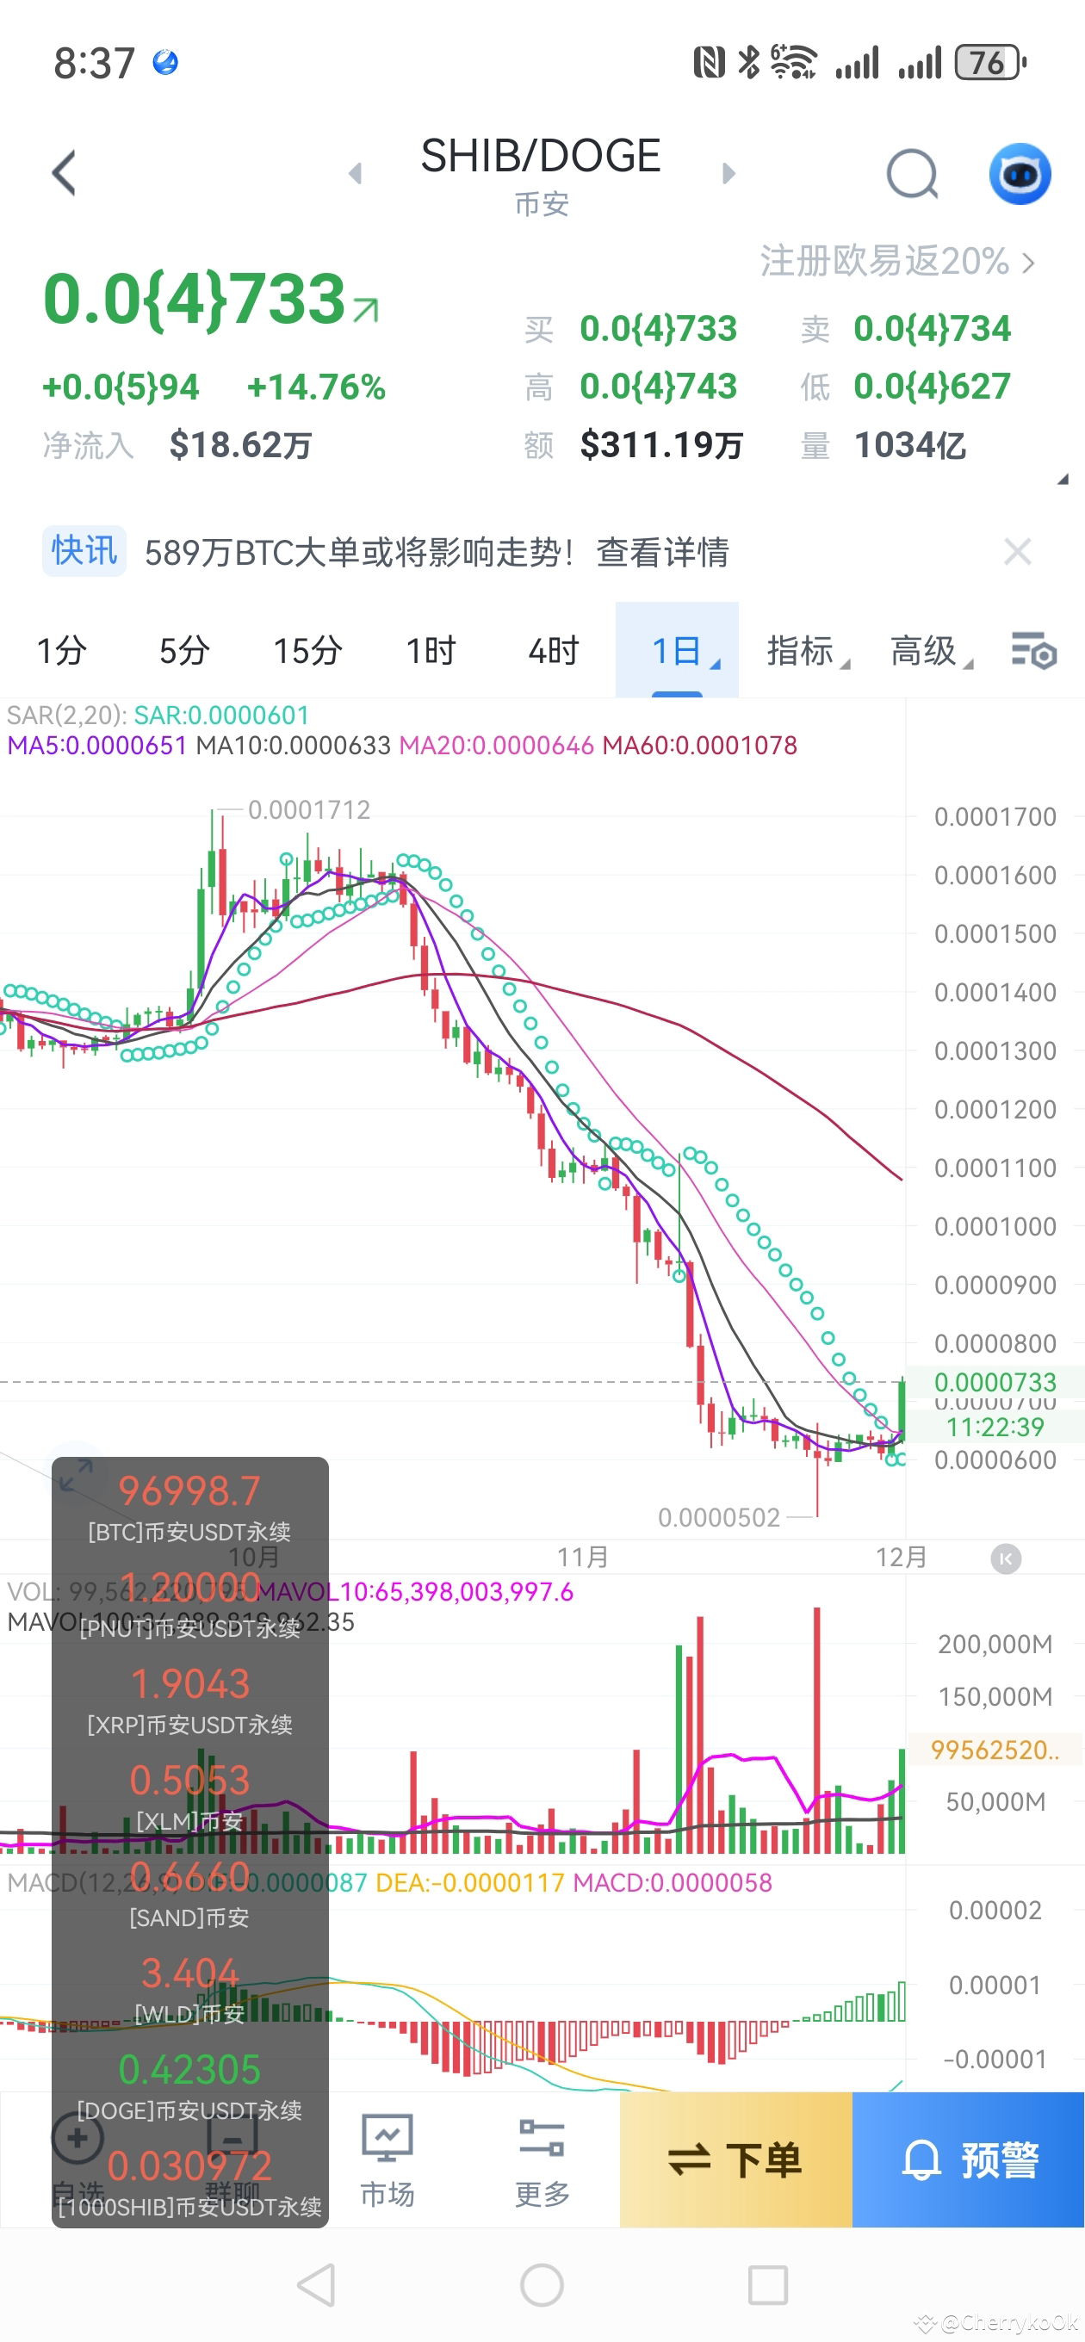
Task: Tap MA60:0.0001078 moving average label
Action: tap(699, 746)
